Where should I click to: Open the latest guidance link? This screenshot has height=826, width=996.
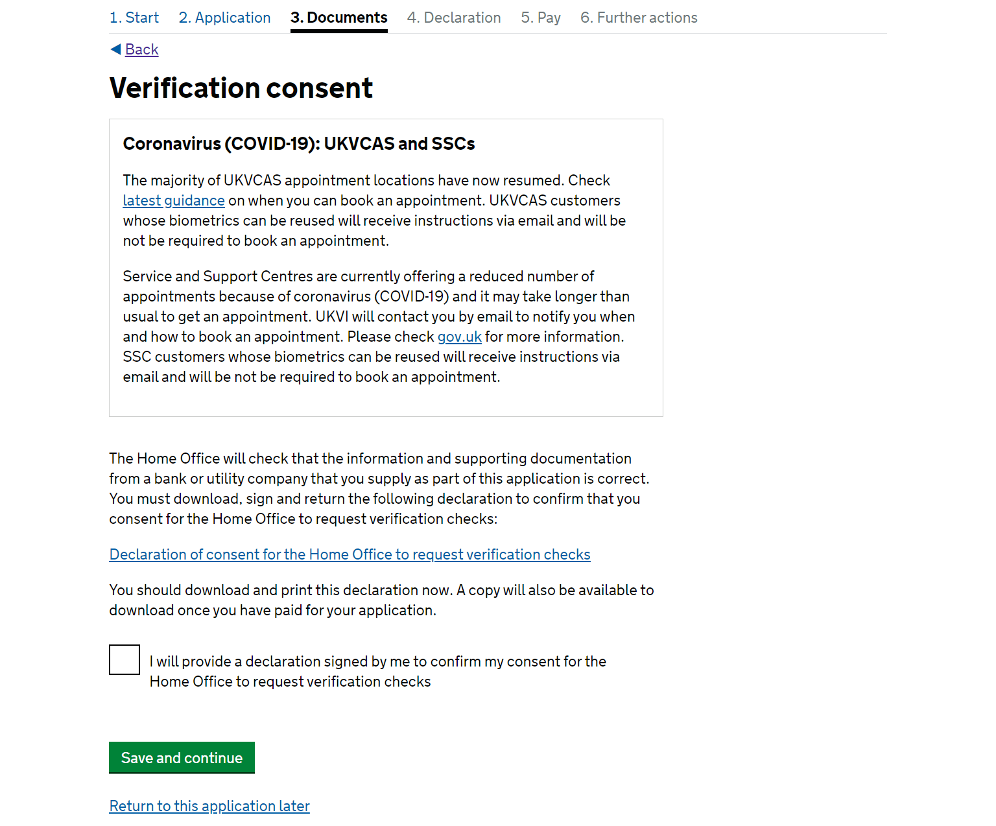(173, 200)
